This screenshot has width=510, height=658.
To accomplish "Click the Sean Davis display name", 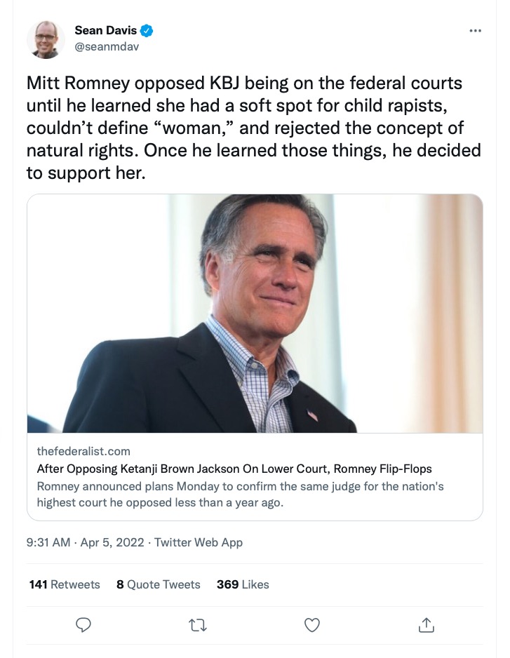I will coord(105,30).
